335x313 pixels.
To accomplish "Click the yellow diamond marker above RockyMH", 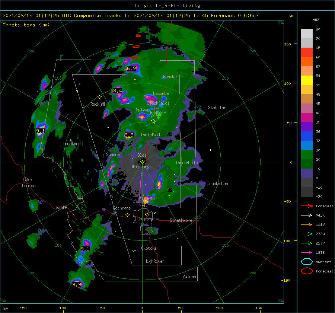I will (x=99, y=97).
